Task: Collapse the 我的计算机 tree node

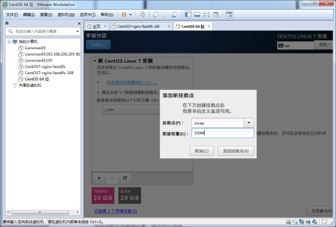Action: click(x=9, y=41)
